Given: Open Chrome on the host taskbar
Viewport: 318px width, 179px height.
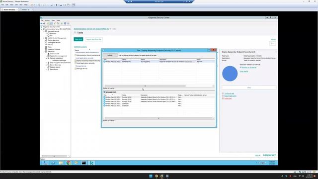Looking at the screenshot, I should [157, 176].
